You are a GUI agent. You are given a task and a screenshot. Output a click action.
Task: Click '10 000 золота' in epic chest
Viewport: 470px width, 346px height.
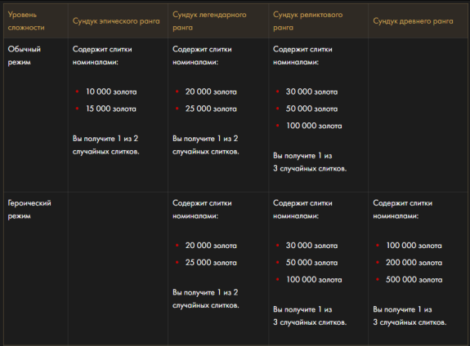(x=111, y=91)
